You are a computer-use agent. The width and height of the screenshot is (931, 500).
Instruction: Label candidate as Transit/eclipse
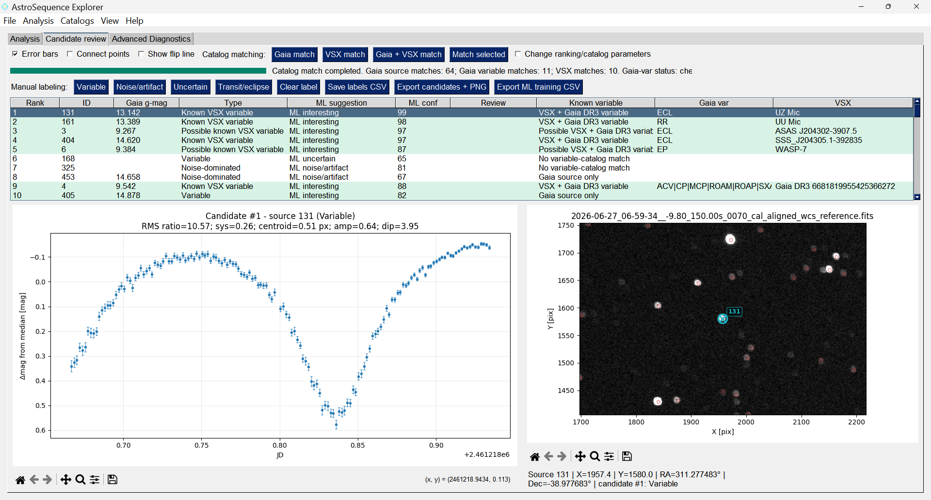[x=243, y=87]
